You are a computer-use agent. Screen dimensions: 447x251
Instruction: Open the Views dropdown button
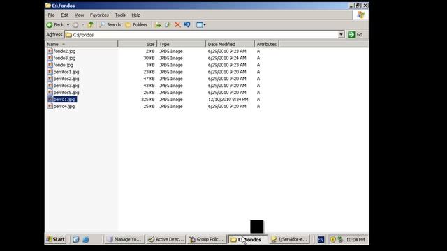tap(201, 25)
